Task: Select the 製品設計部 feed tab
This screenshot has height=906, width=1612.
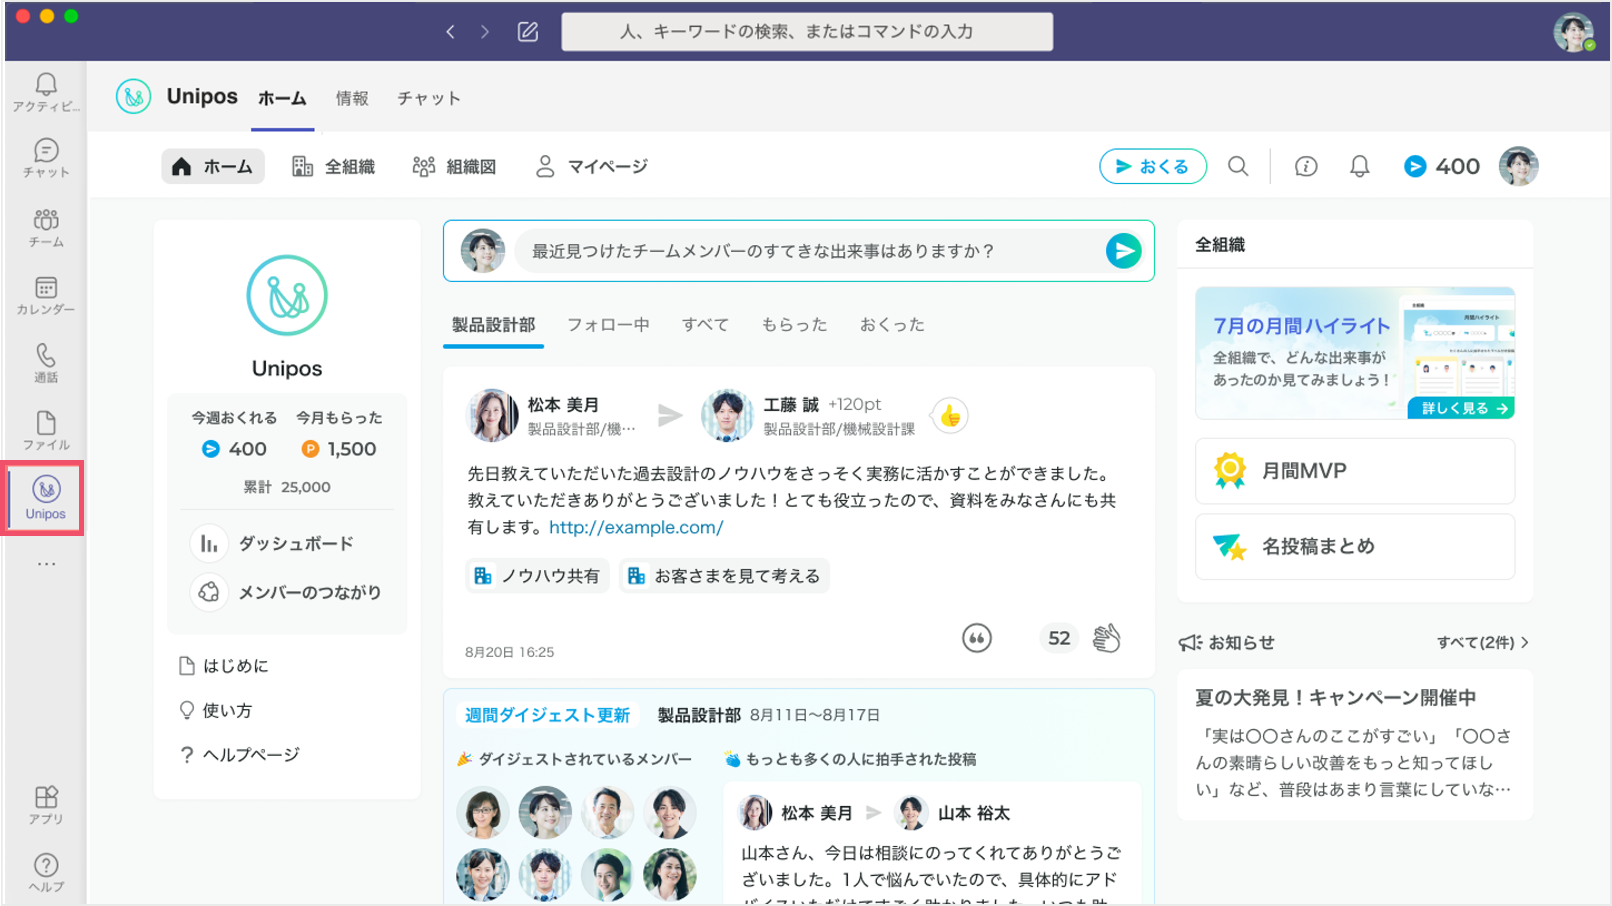Action: [x=493, y=325]
